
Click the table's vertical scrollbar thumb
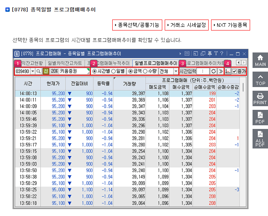pyautogui.click(x=243, y=87)
